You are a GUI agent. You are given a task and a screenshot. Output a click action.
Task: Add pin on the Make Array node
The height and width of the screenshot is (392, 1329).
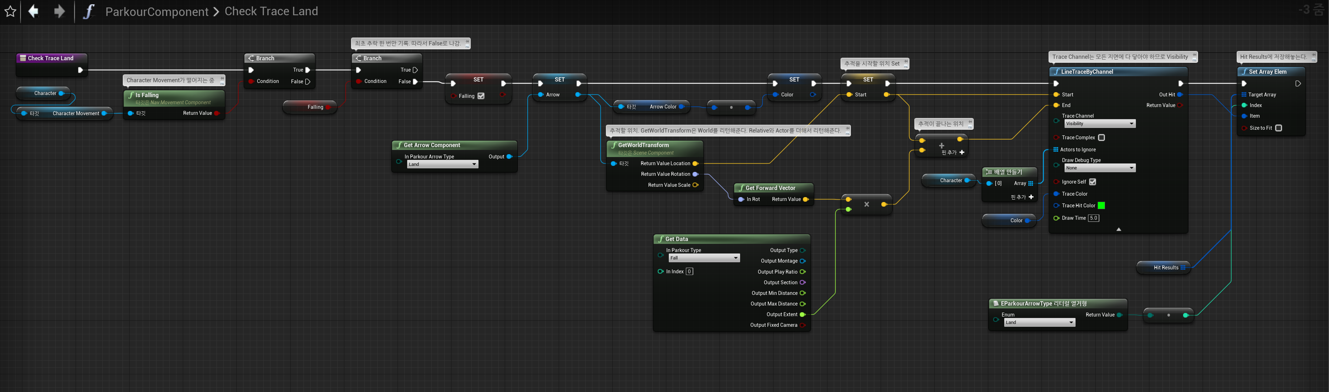(x=1022, y=197)
